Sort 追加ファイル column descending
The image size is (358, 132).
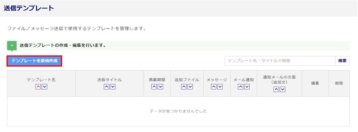(190, 87)
